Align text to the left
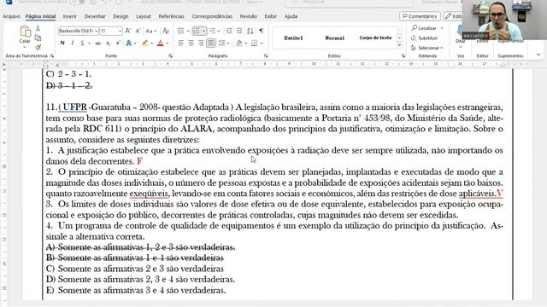The height and width of the screenshot is (307, 547). point(180,43)
